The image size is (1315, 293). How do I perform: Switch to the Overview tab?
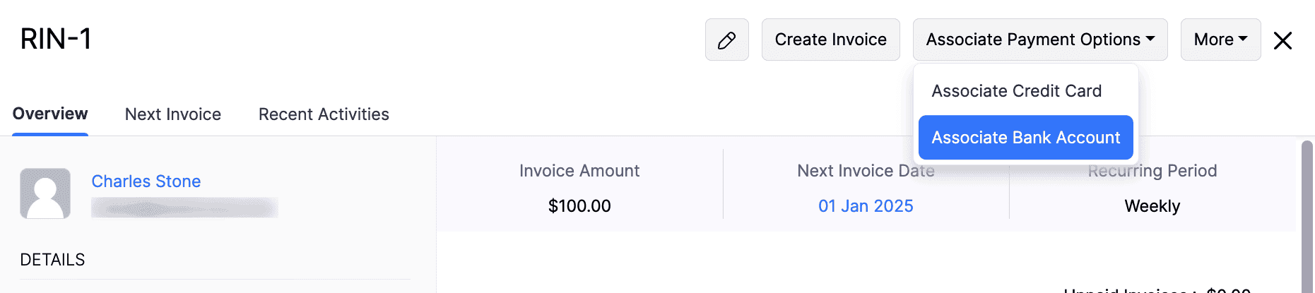(50, 114)
